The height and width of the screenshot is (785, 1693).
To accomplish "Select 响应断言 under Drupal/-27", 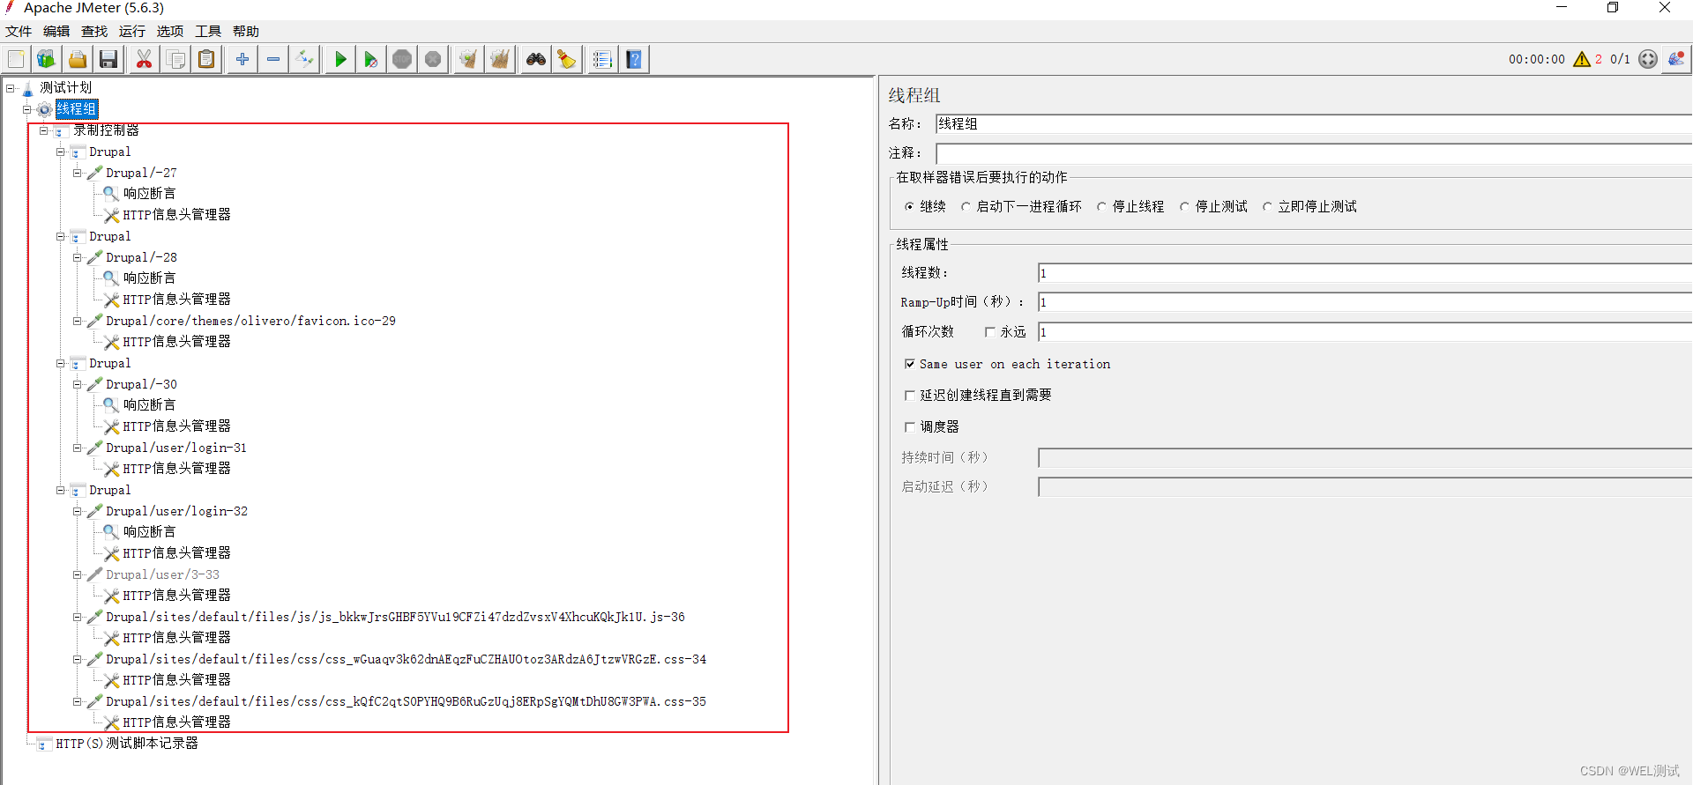I will (149, 194).
